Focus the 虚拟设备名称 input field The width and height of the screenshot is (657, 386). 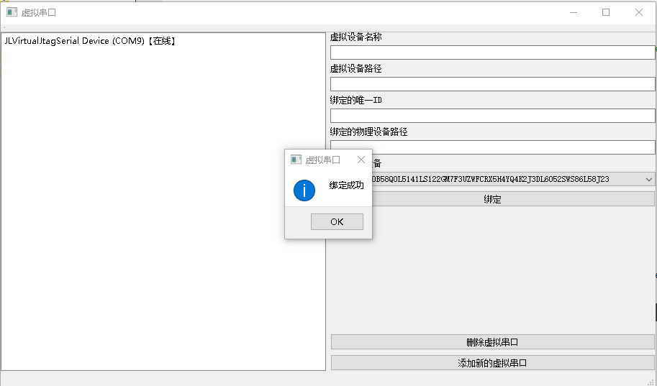pyautogui.click(x=492, y=52)
